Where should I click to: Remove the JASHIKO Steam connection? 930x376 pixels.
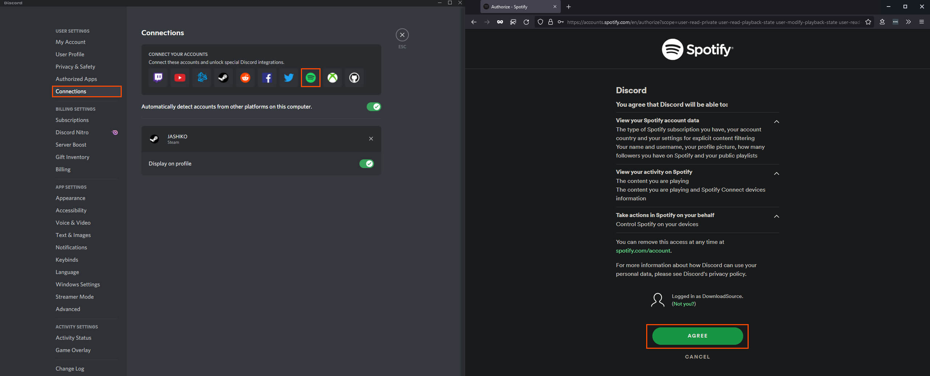click(371, 139)
